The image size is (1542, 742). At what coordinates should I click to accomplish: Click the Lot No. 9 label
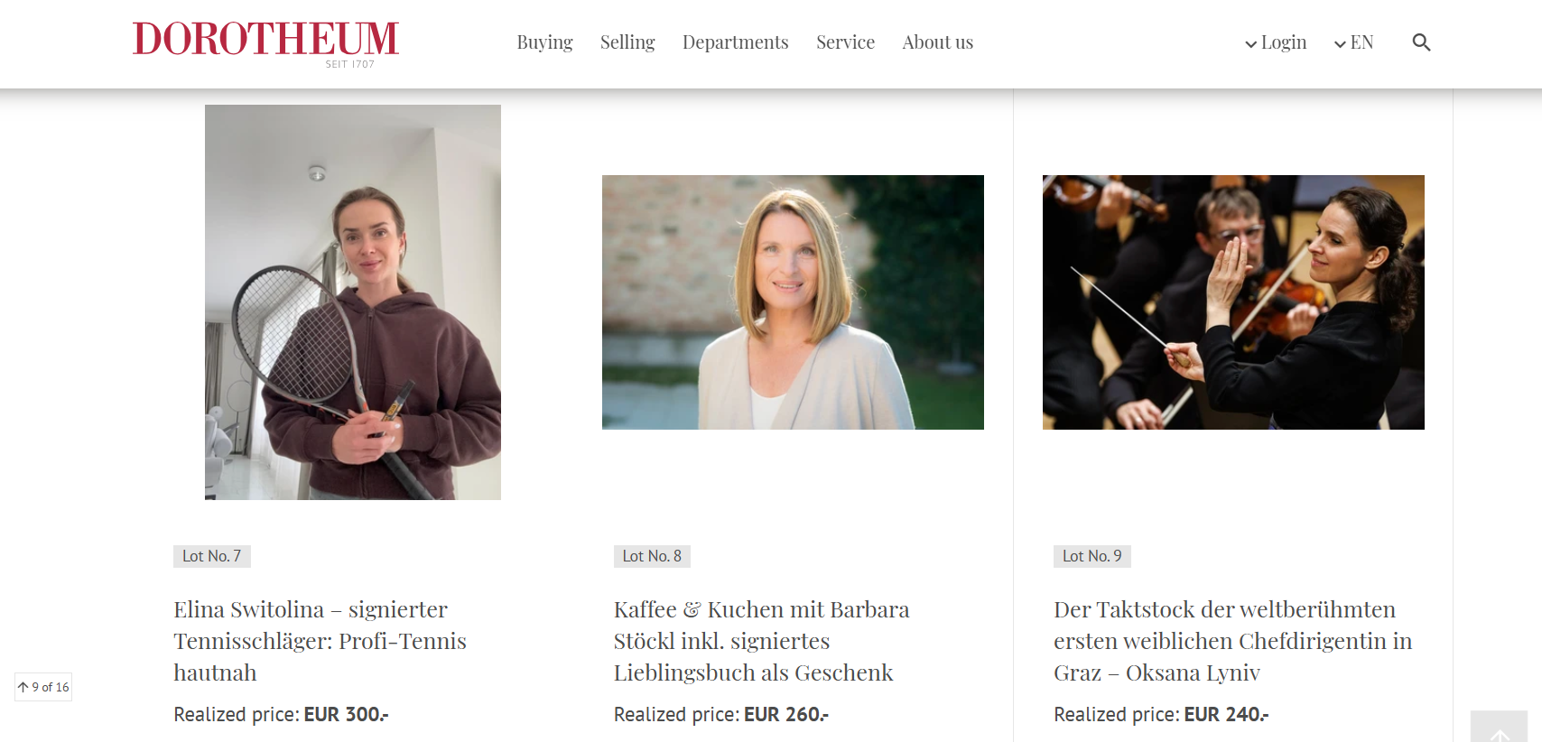(x=1092, y=556)
